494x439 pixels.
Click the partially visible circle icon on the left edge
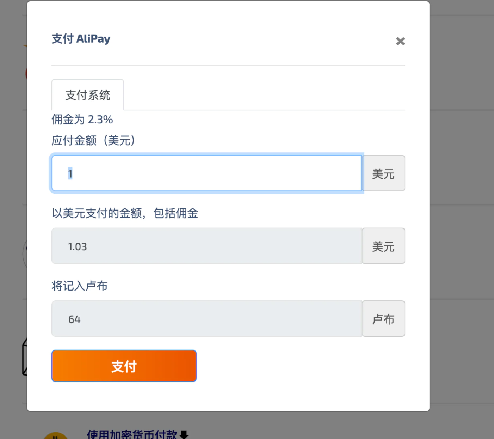(25, 254)
